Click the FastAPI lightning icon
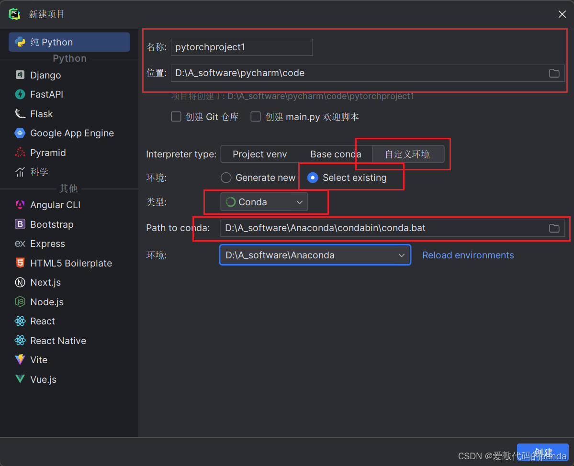 [x=20, y=94]
